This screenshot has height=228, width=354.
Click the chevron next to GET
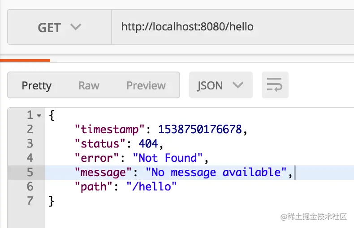pyautogui.click(x=75, y=27)
